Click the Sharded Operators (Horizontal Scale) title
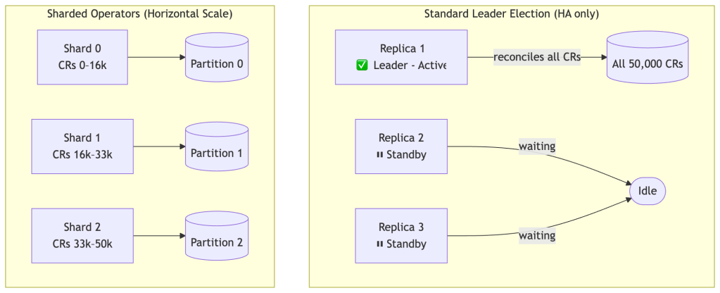This screenshot has width=720, height=293. pyautogui.click(x=139, y=14)
